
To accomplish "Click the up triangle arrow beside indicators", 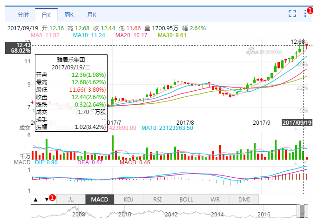I will point(36,199).
